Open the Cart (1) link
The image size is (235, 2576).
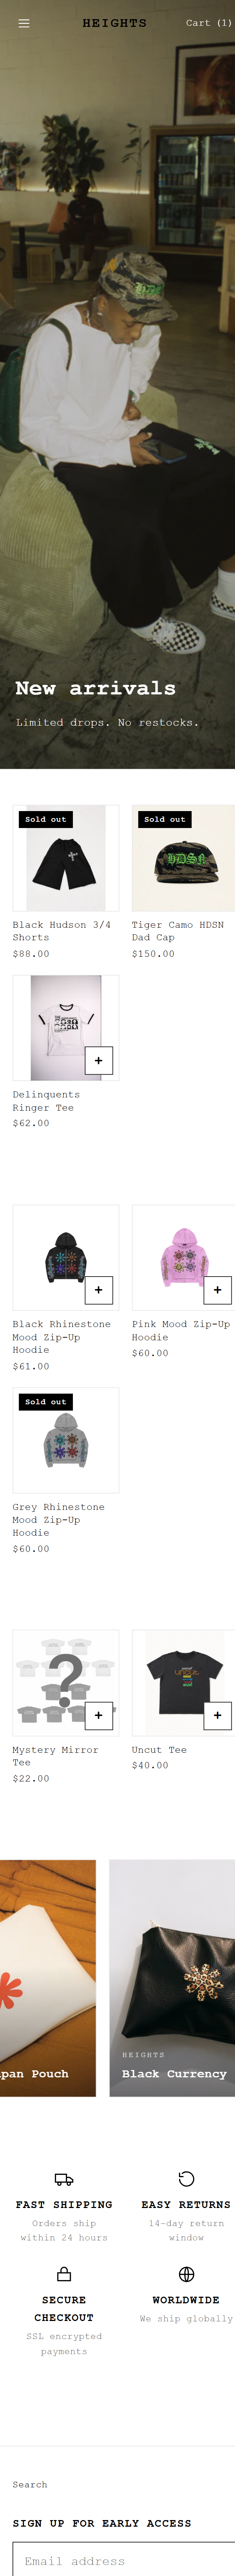coord(208,23)
